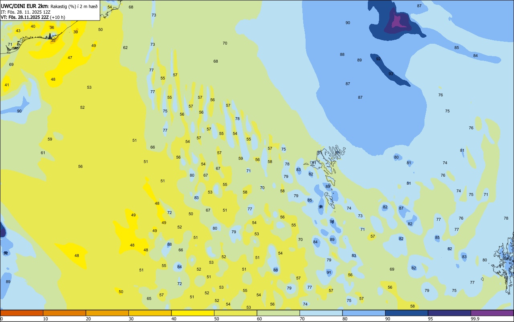
Task: Click the humidity value 93 on the map
Action: (x=391, y=74)
